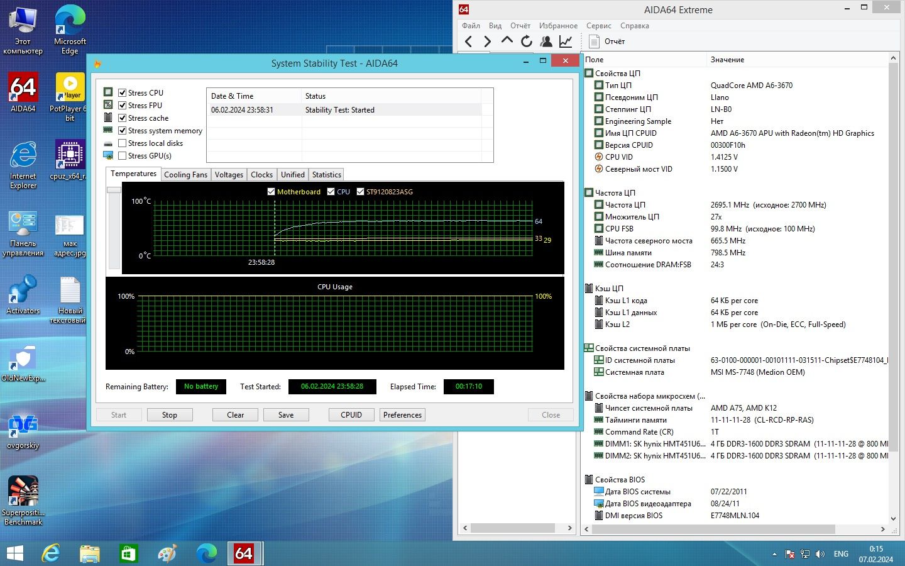This screenshot has height=566, width=905.
Task: Open CPUID panel button
Action: (x=351, y=415)
